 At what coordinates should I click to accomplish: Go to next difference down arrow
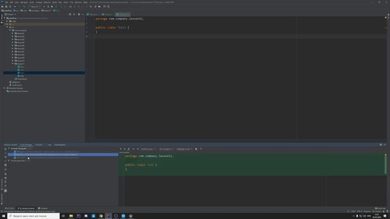[125, 149]
